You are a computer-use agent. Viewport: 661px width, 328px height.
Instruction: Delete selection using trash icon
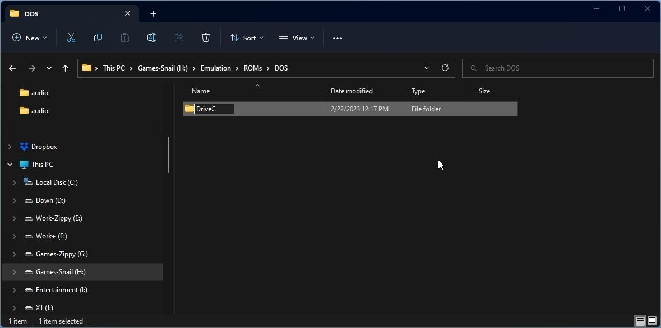tap(206, 38)
